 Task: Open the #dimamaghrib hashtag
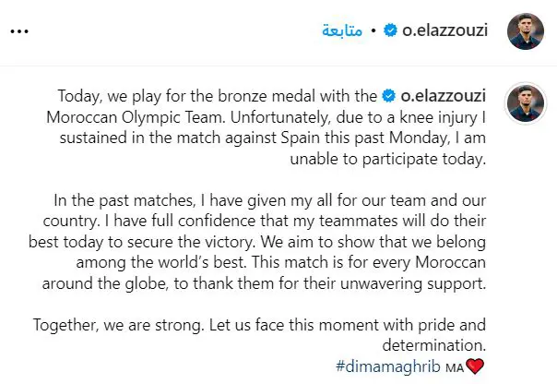(388, 366)
